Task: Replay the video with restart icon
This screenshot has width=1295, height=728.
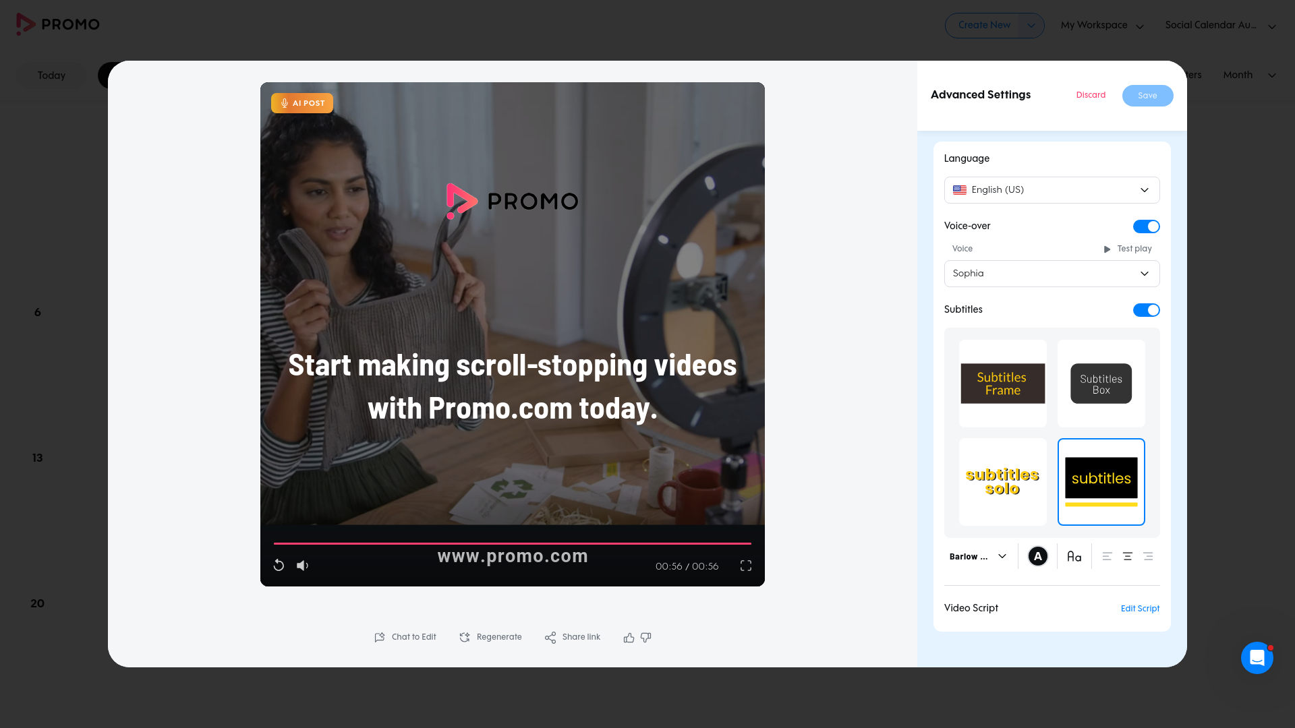Action: 279,566
